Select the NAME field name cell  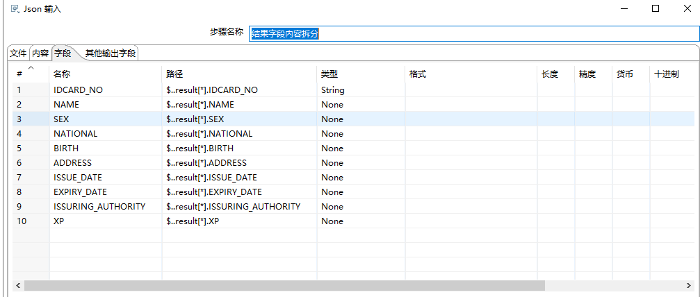pyautogui.click(x=106, y=105)
